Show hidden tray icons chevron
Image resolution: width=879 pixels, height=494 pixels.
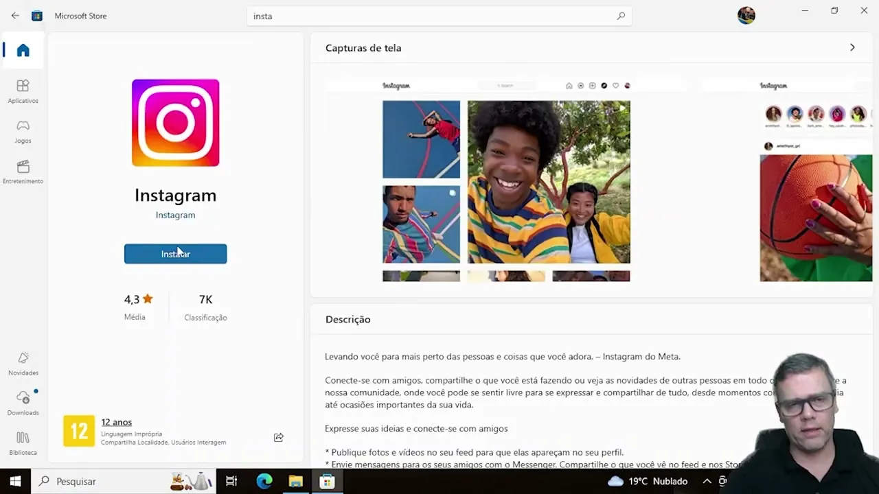point(707,481)
